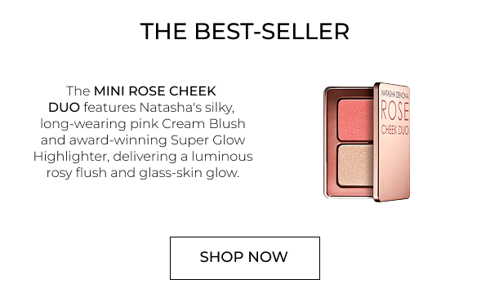
Task: Click THE BEST-SELLER heading
Action: tap(245, 31)
